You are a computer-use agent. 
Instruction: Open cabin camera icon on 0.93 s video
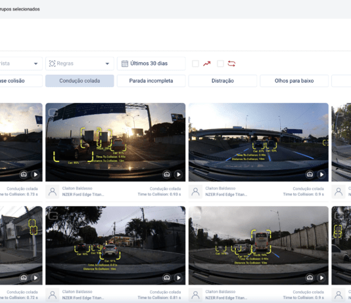pos(166,174)
